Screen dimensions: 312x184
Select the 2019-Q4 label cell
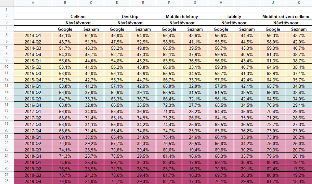[33, 181]
